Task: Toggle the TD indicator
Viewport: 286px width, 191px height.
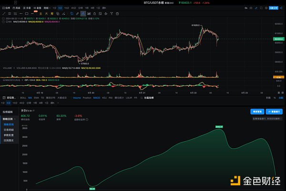Action: click(x=42, y=98)
